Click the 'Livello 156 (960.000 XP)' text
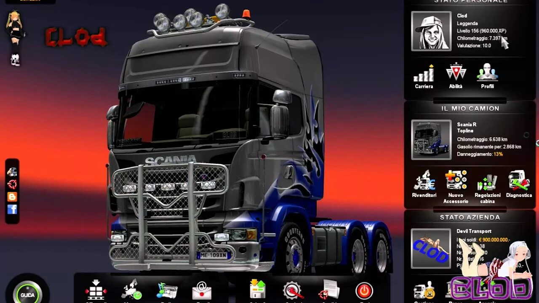This screenshot has height=303, width=539. (x=481, y=31)
